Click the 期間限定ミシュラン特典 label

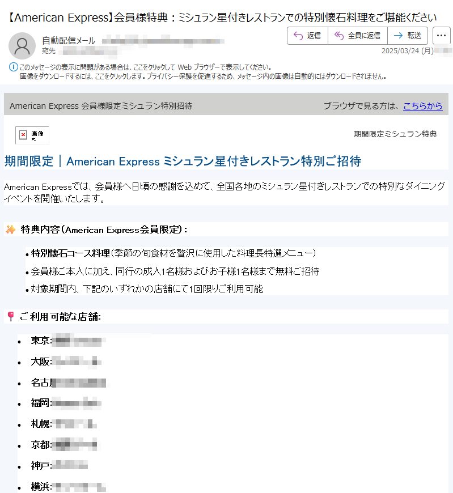tap(395, 134)
